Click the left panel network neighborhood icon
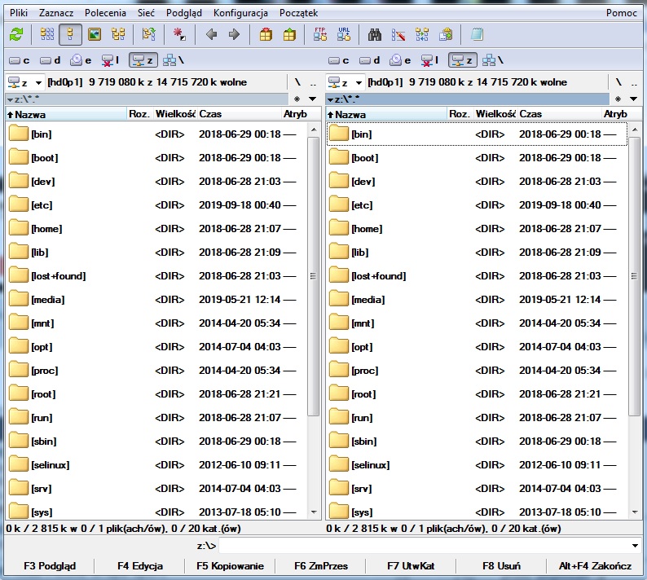The height and width of the screenshot is (580, 647). click(174, 60)
